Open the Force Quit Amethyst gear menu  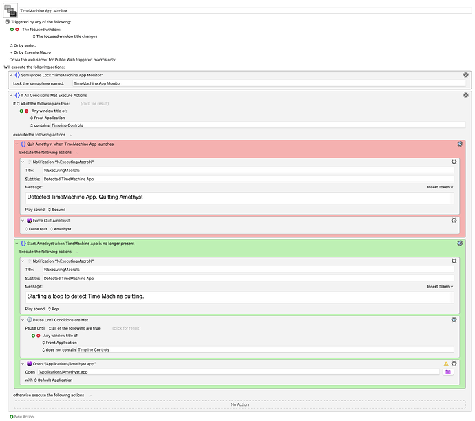coord(454,220)
